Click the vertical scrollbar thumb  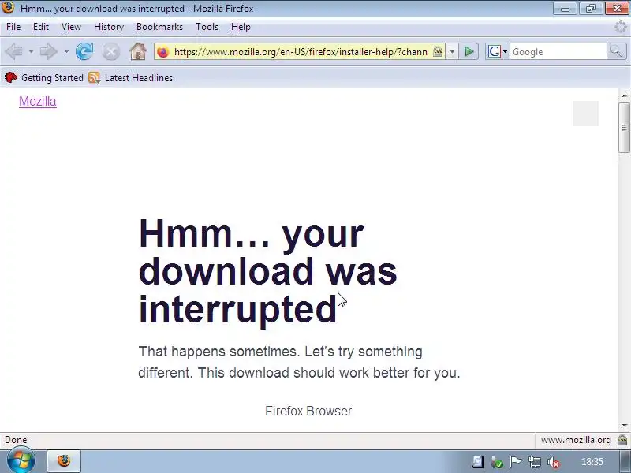(624, 128)
